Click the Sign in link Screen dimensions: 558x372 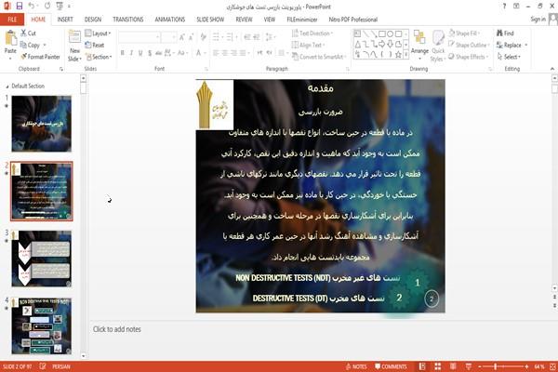538,20
